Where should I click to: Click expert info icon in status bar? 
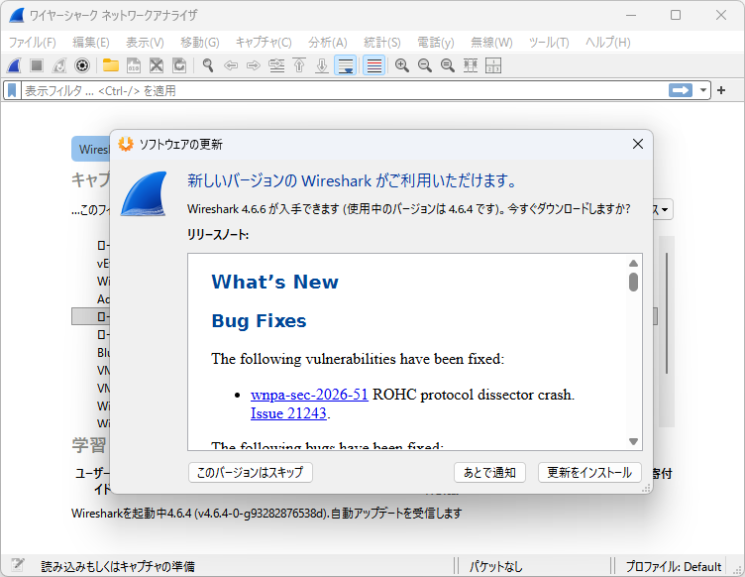coord(18,565)
